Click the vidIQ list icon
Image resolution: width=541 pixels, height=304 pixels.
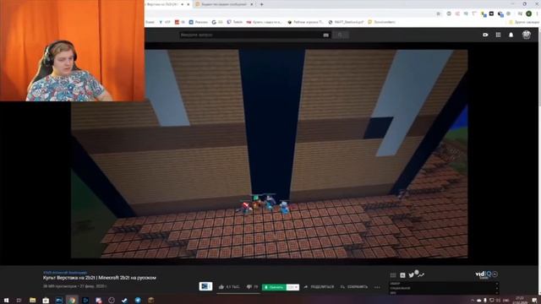[393, 274]
